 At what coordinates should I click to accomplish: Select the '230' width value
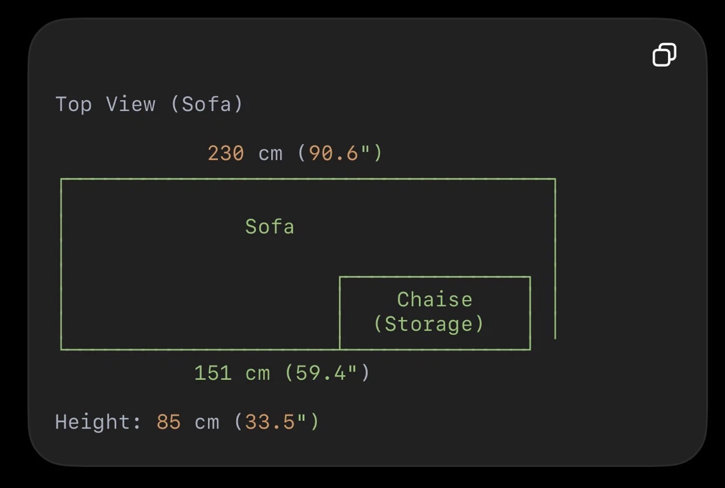[226, 154]
